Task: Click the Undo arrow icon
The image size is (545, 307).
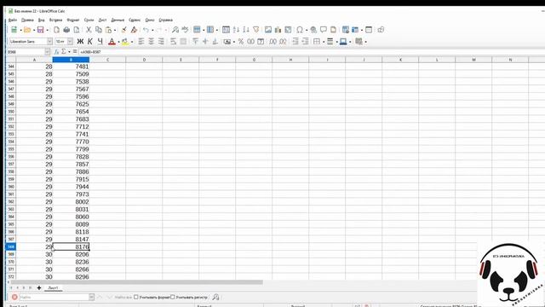Action: coord(146,30)
